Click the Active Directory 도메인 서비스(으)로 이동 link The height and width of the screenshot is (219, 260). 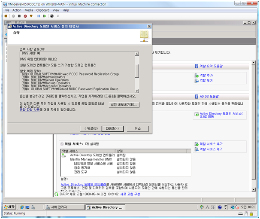click(x=221, y=115)
